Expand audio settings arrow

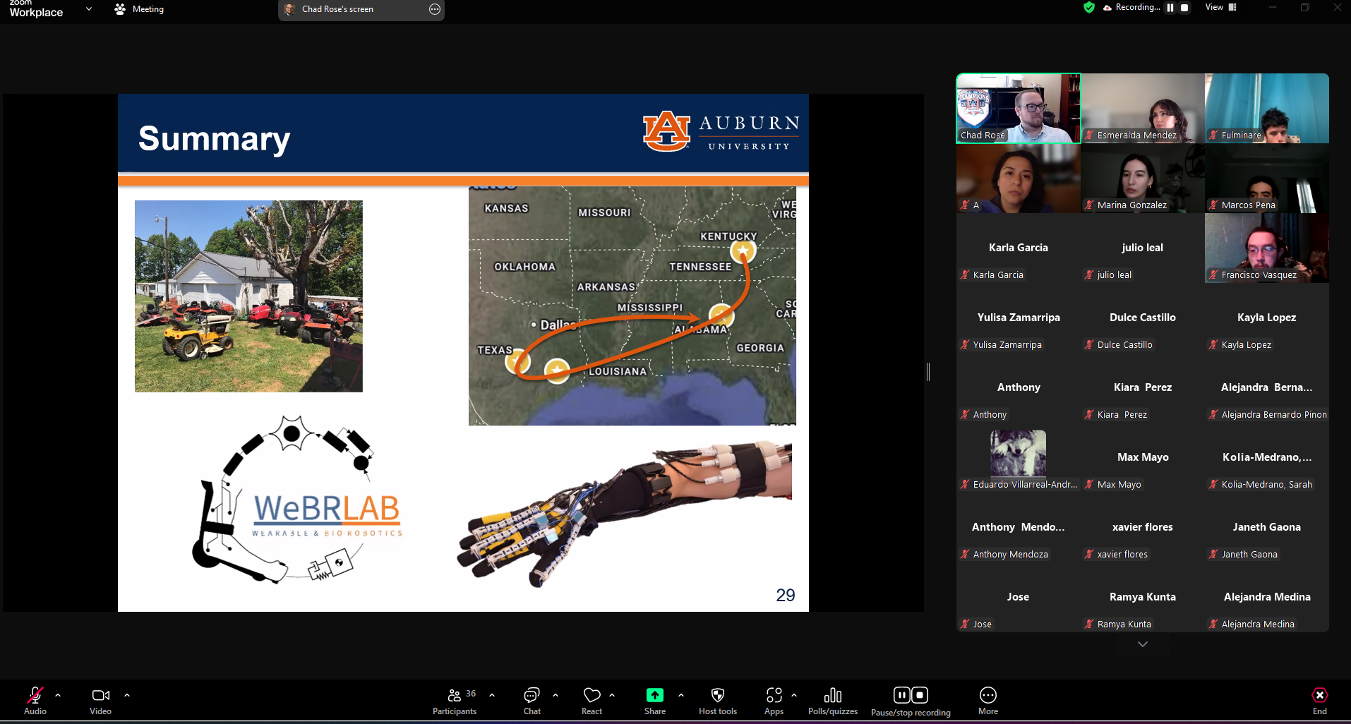tap(58, 695)
